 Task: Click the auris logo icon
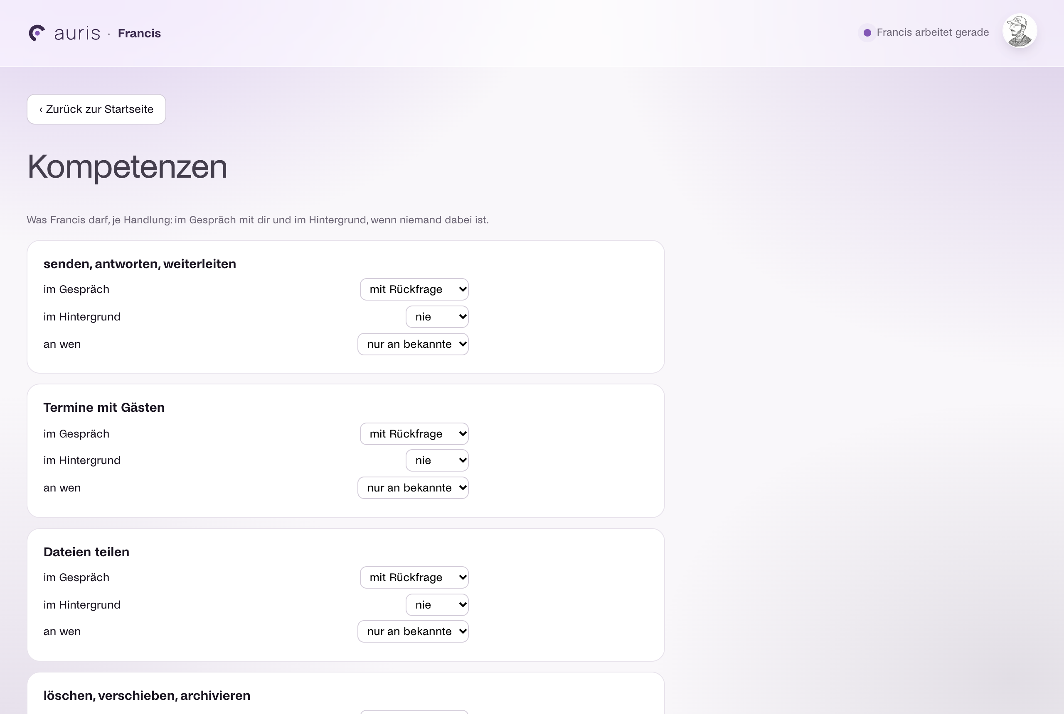tap(37, 33)
